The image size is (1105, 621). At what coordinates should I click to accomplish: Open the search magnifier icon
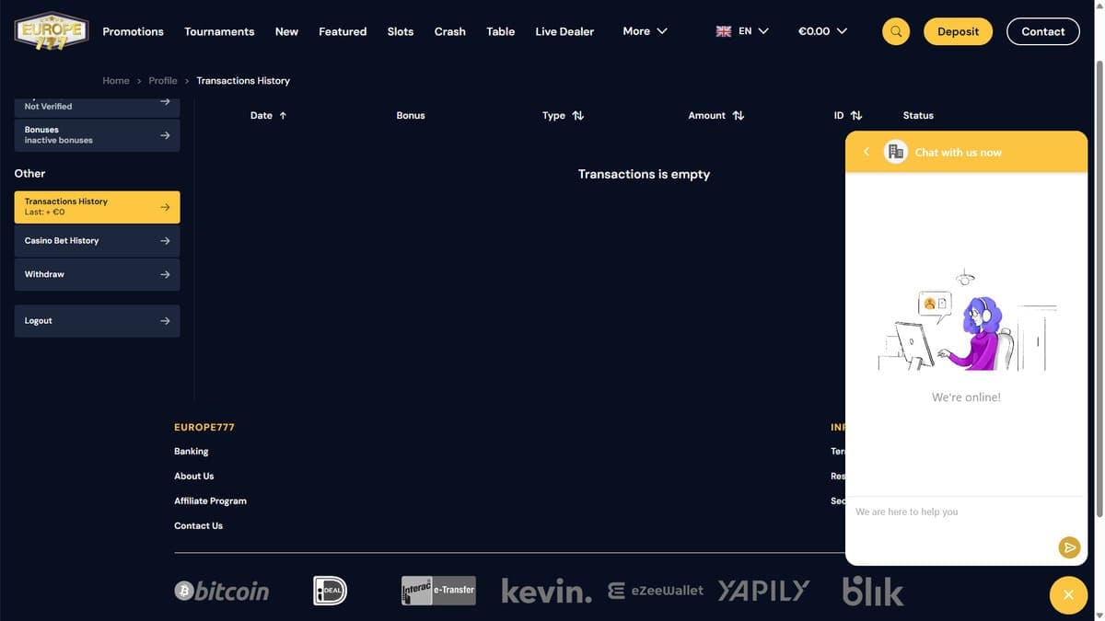click(x=896, y=31)
